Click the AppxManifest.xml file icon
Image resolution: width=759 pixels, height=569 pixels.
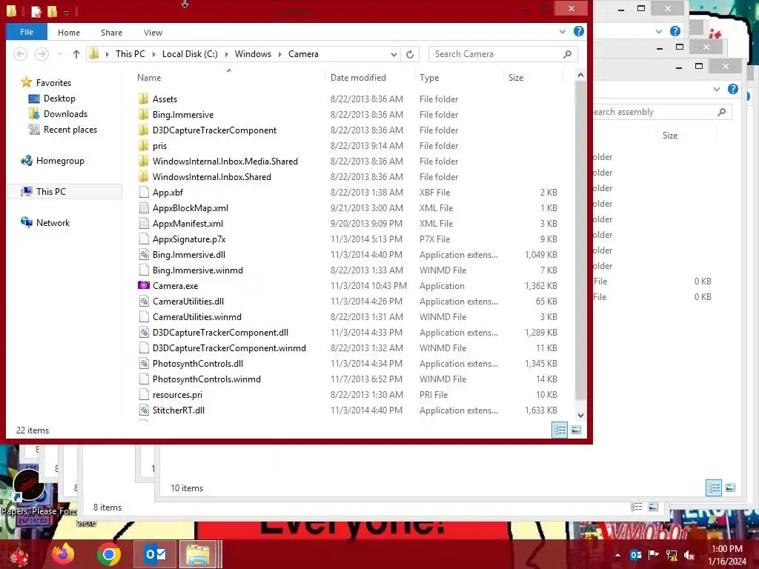click(x=143, y=224)
